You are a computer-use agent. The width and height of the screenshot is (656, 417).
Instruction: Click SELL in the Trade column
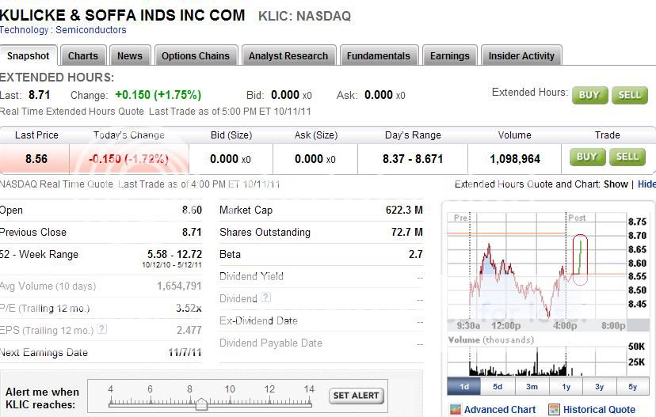click(627, 157)
